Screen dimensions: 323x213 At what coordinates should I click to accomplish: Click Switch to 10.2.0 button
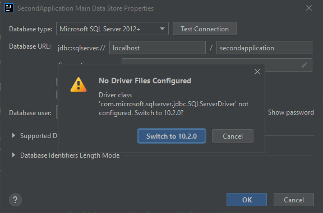coord(172,136)
